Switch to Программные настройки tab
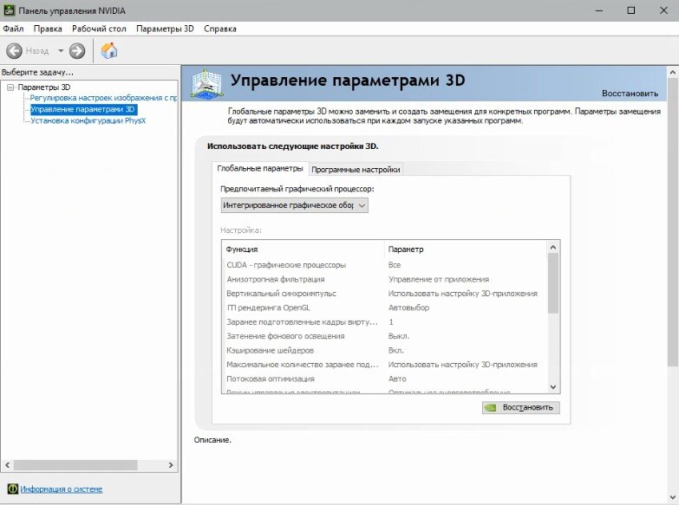Screen dimensions: 679x505 (x=356, y=170)
